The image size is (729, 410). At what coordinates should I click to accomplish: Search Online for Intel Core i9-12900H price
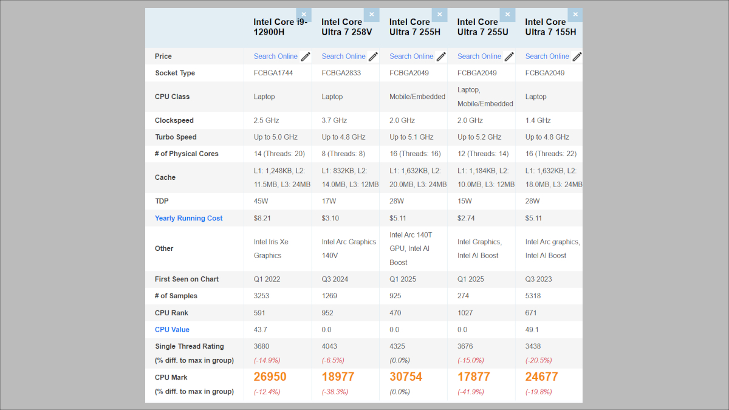point(275,56)
